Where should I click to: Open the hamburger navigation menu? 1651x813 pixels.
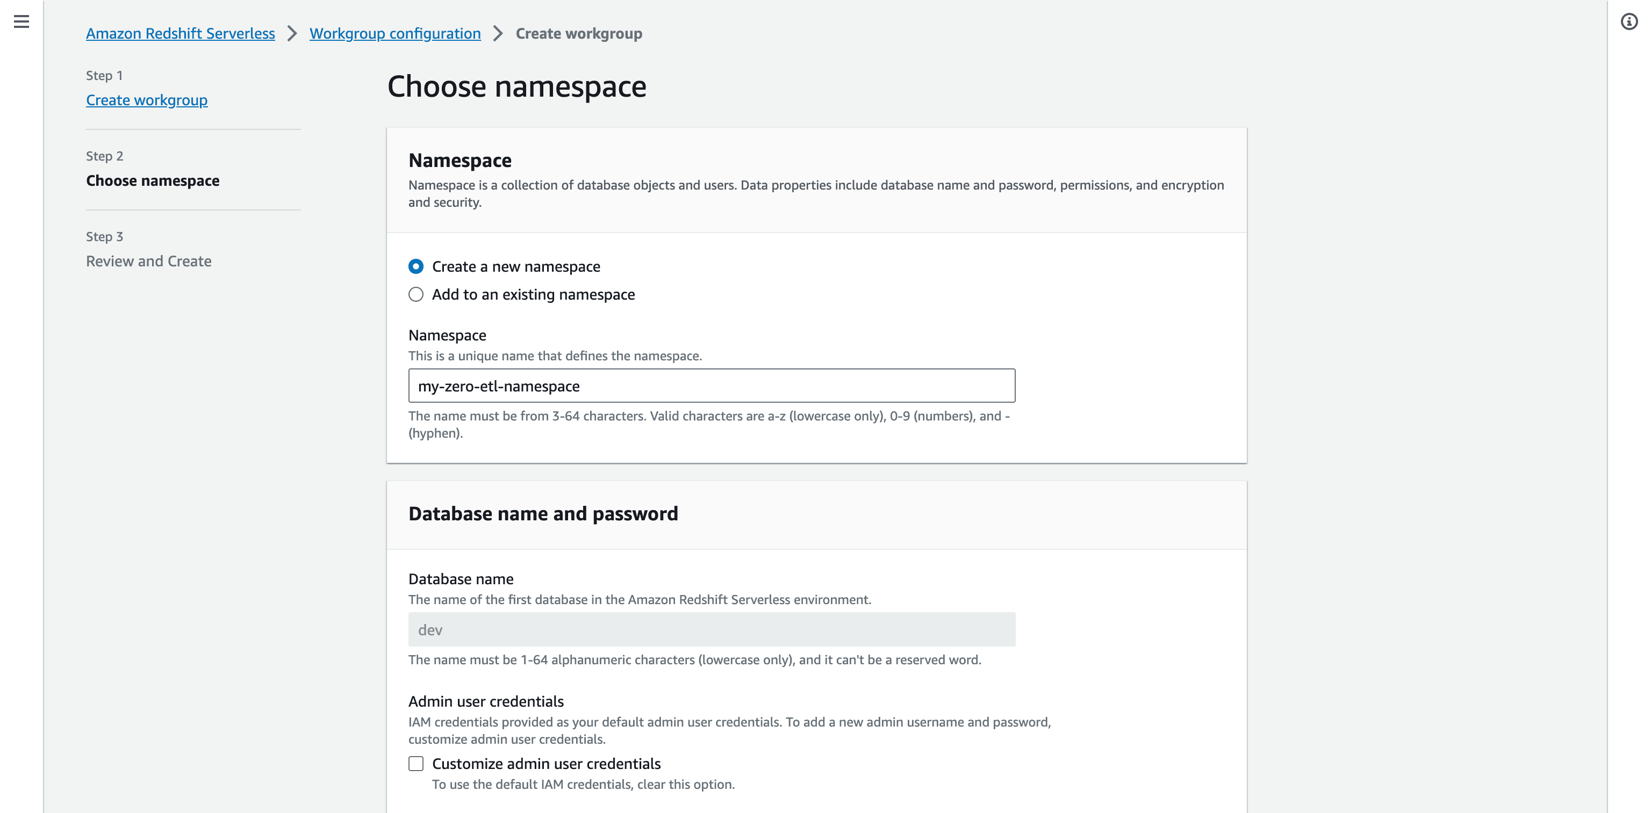click(21, 22)
